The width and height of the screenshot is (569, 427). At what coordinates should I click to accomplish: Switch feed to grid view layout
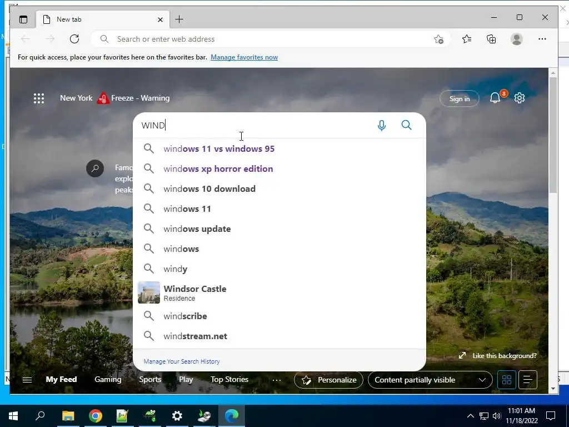click(x=507, y=380)
